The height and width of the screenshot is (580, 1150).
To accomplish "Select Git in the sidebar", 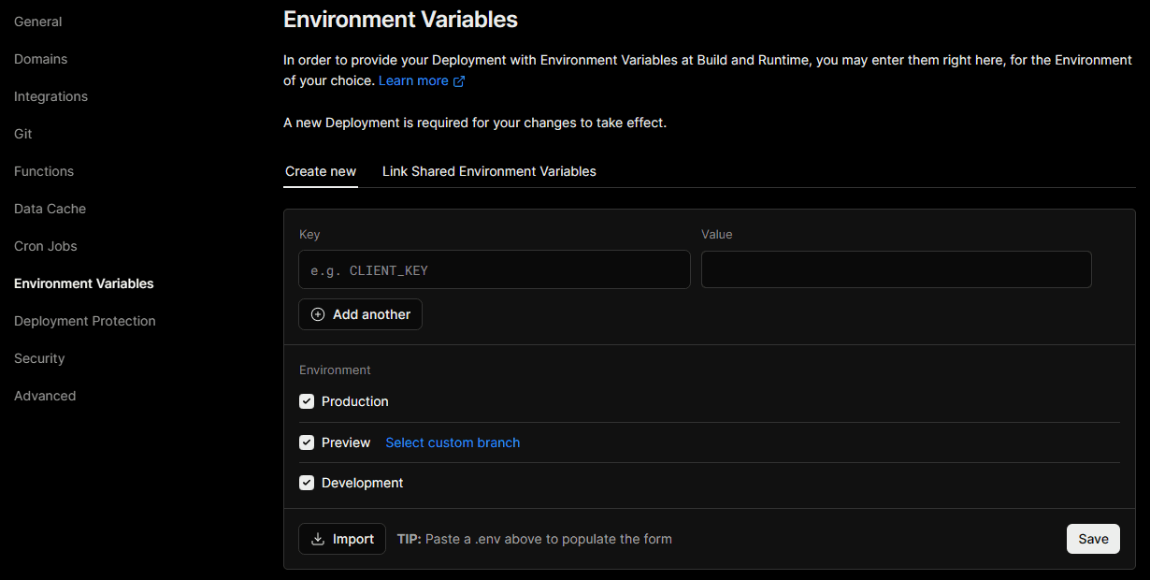I will (x=23, y=134).
